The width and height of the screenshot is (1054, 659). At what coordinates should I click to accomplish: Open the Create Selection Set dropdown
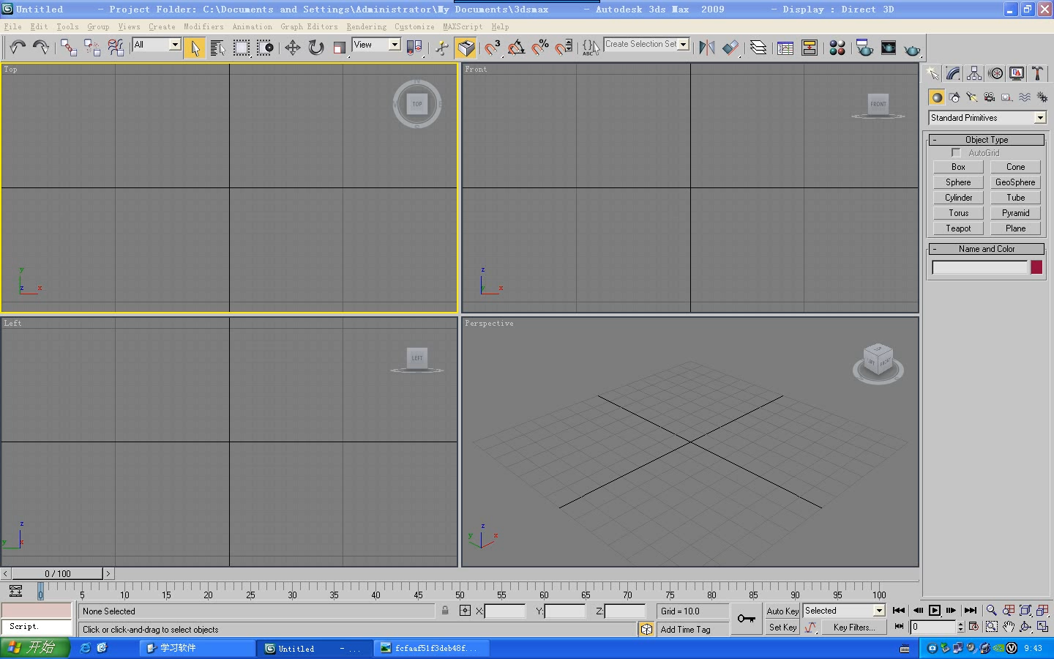coord(684,45)
